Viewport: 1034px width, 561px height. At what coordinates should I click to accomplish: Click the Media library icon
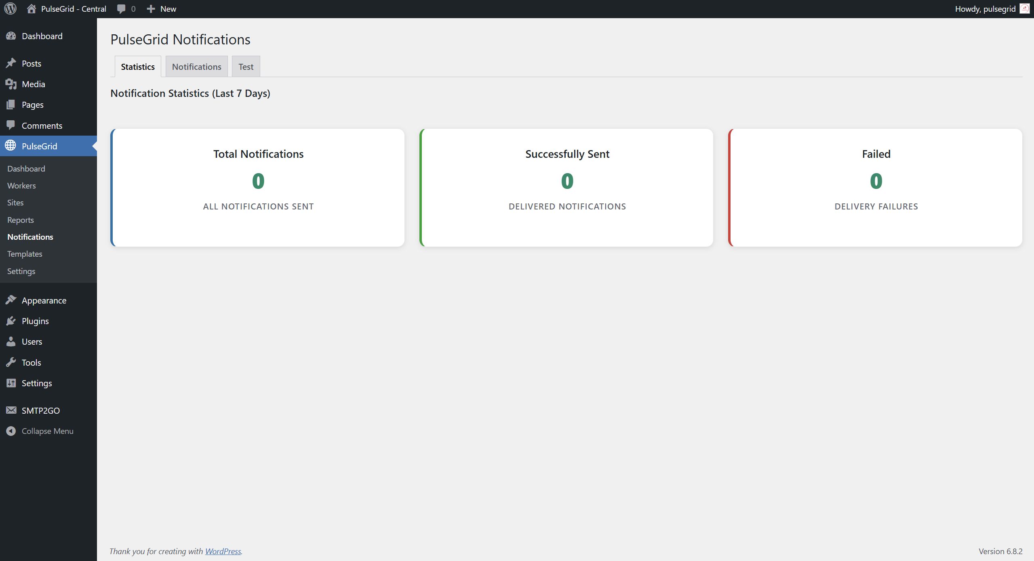click(x=11, y=84)
